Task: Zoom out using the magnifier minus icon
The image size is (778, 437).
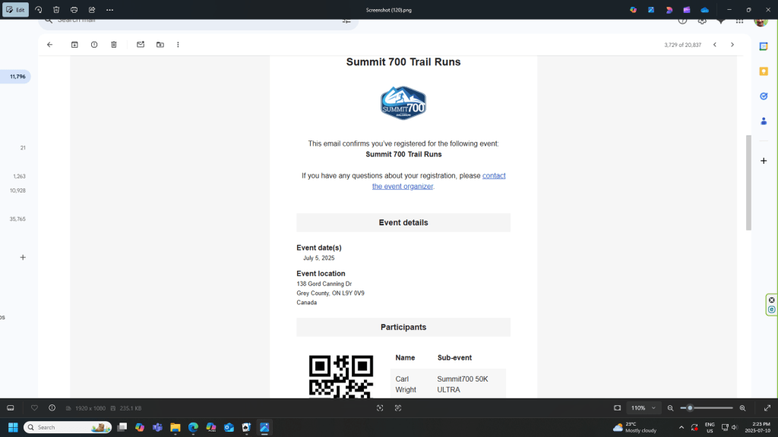Action: click(x=671, y=408)
